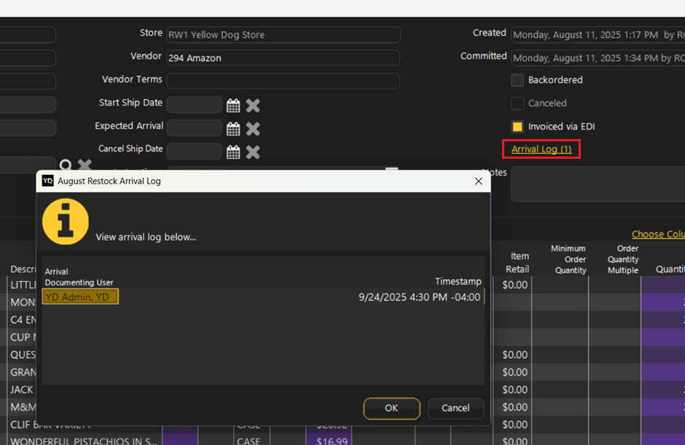Toggle the Backordered checkbox

(517, 80)
